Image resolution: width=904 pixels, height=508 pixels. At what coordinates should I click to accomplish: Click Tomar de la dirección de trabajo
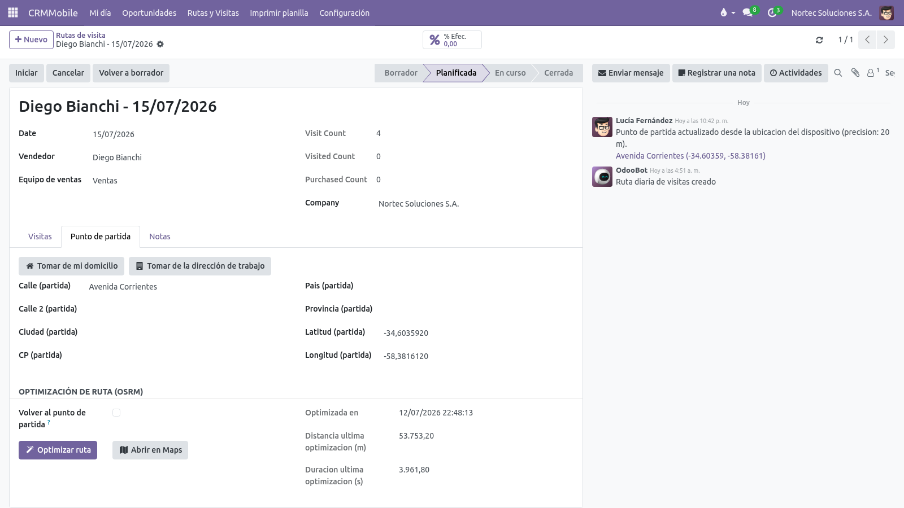(200, 266)
